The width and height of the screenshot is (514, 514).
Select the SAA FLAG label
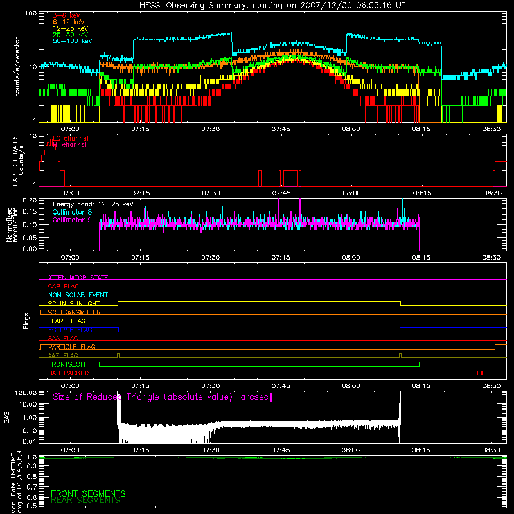pyautogui.click(x=63, y=338)
